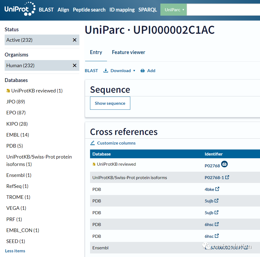Filter by PDB (5) database
Screen dimensions: 260x257
(x=15, y=146)
